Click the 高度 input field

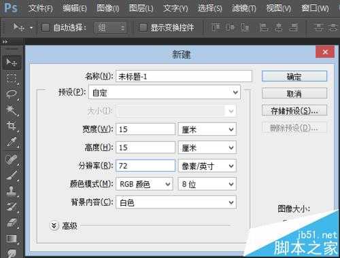[x=146, y=147]
